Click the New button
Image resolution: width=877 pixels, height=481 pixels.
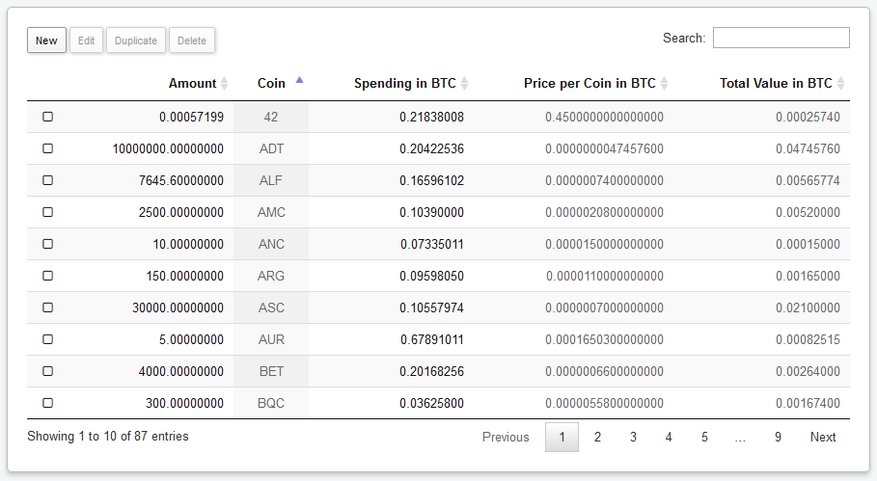46,40
